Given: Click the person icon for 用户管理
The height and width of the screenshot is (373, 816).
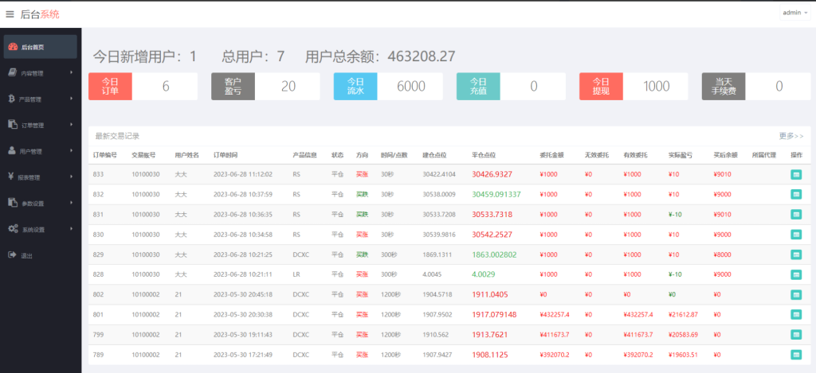Looking at the screenshot, I should click(12, 150).
